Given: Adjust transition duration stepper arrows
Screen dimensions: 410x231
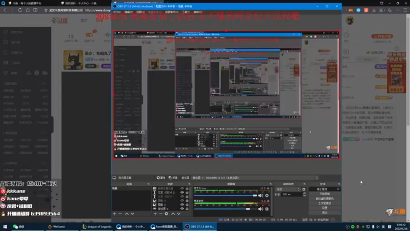Looking at the screenshot, I should (x=304, y=195).
